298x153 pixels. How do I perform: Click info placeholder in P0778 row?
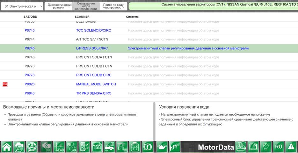pos(173,75)
